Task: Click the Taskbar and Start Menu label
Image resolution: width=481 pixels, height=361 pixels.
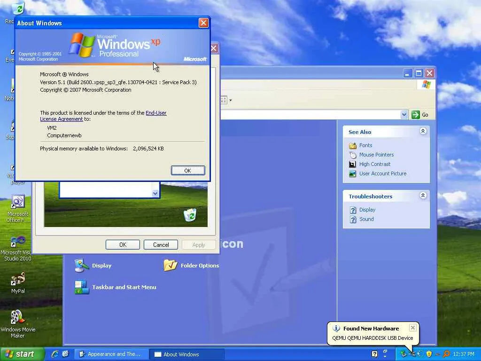Action: [x=124, y=287]
